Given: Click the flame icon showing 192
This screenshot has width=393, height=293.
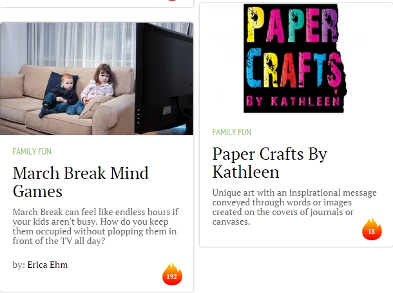Looking at the screenshot, I should 172,274.
